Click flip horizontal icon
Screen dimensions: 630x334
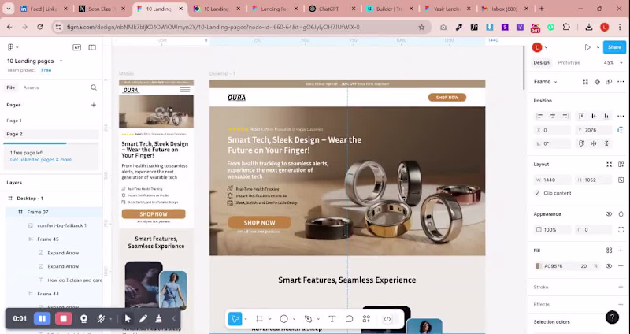click(x=594, y=143)
